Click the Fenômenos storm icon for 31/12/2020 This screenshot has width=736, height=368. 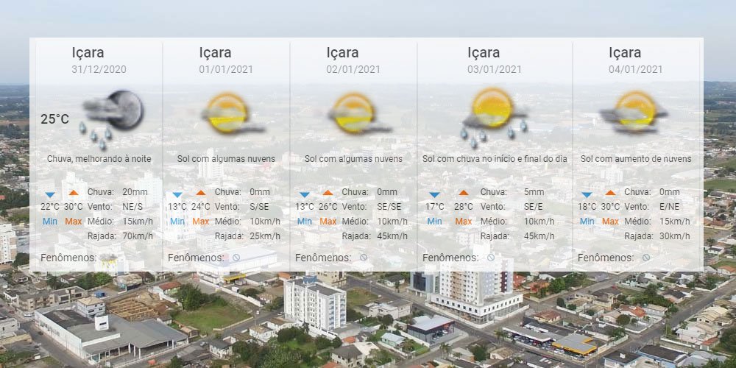pos(108,258)
